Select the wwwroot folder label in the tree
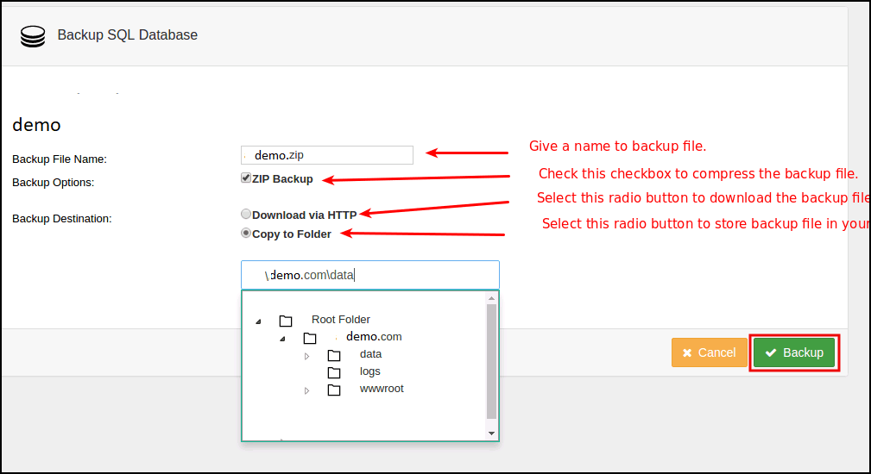Screen dimensions: 871x474 tap(382, 389)
